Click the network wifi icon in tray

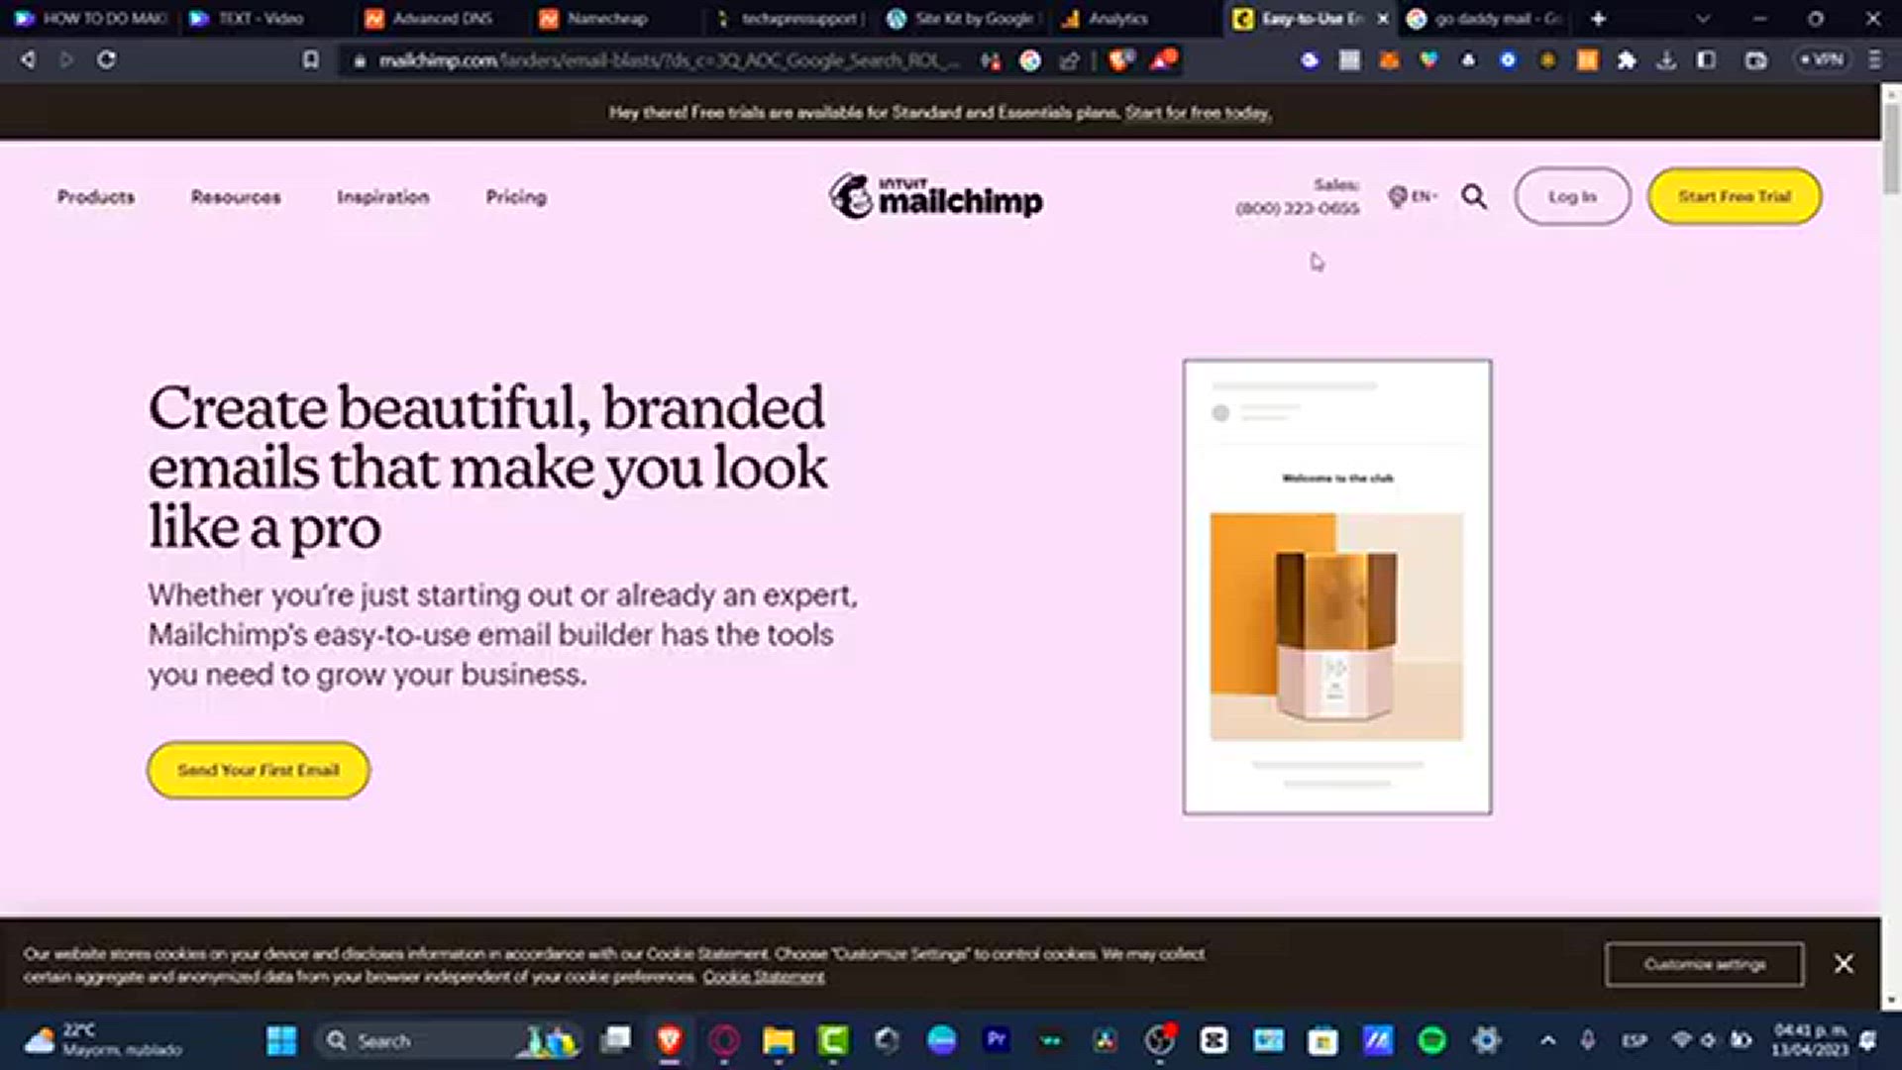1681,1040
